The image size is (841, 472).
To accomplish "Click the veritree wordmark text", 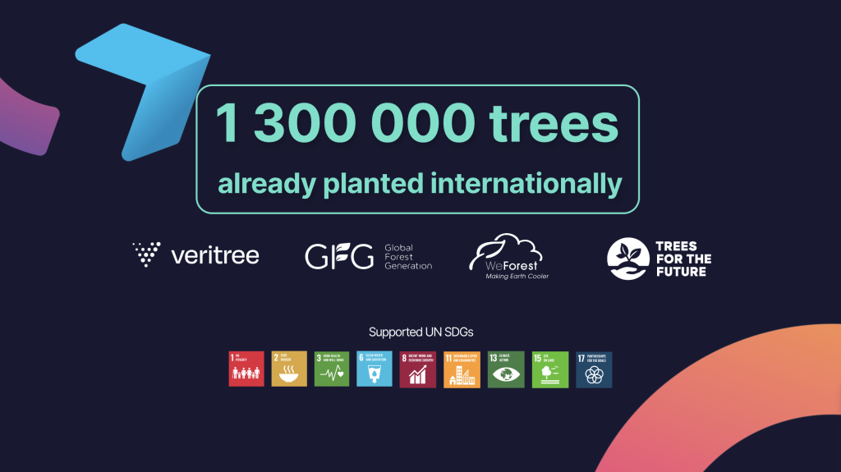I will tap(214, 256).
